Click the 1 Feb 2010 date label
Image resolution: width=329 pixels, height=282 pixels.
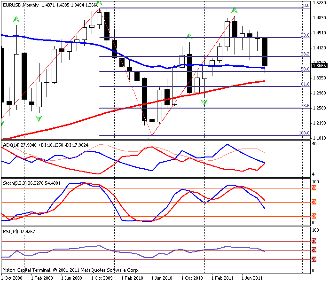[132, 278]
